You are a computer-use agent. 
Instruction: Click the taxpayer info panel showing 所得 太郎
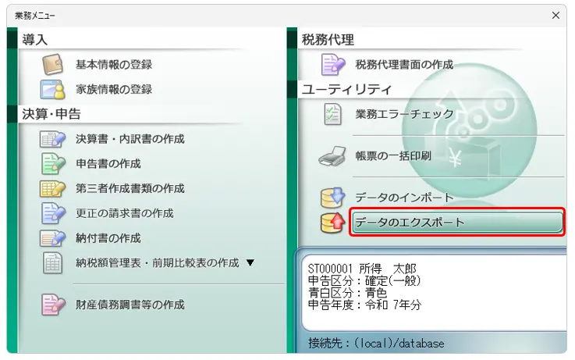(431, 289)
